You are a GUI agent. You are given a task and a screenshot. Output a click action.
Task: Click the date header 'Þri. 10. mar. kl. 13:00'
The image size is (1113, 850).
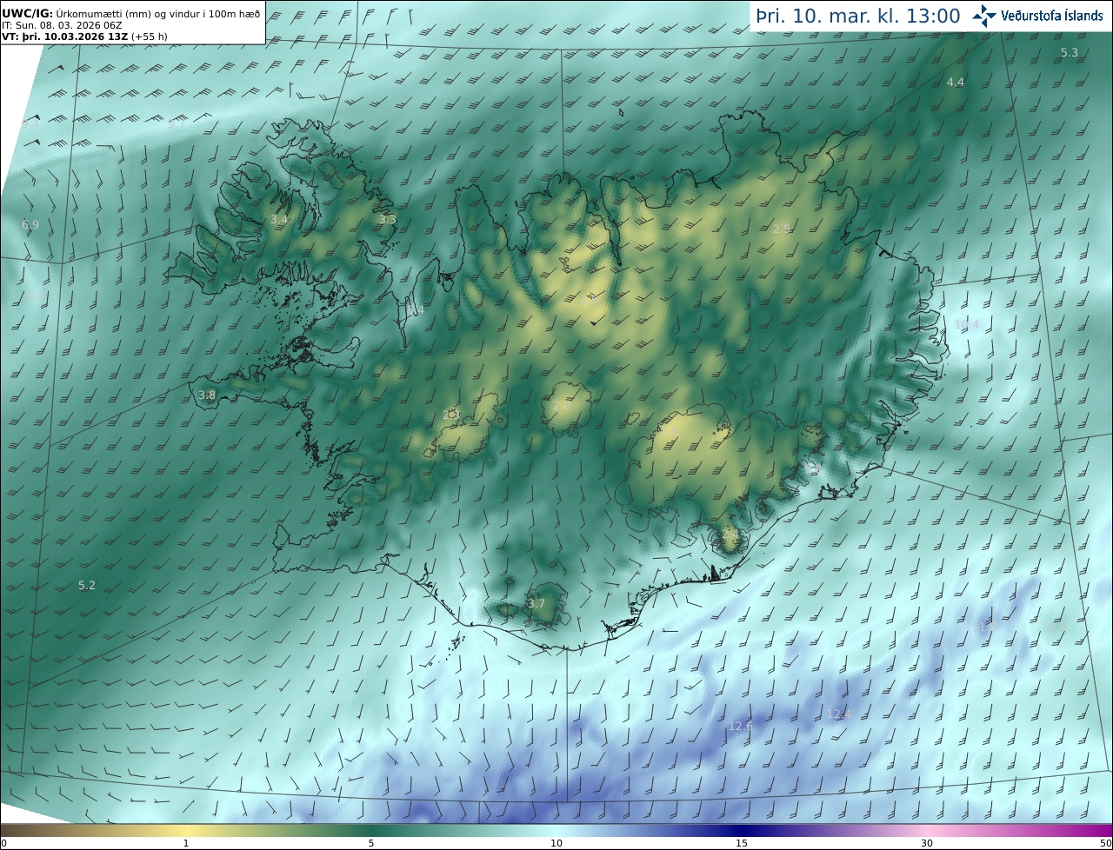click(858, 16)
